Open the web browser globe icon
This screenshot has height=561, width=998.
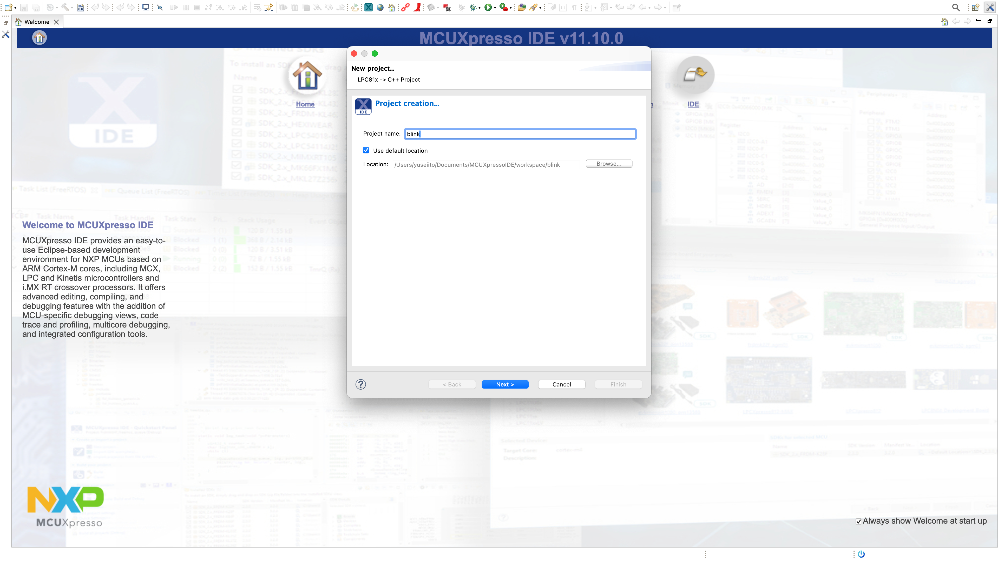(380, 7)
